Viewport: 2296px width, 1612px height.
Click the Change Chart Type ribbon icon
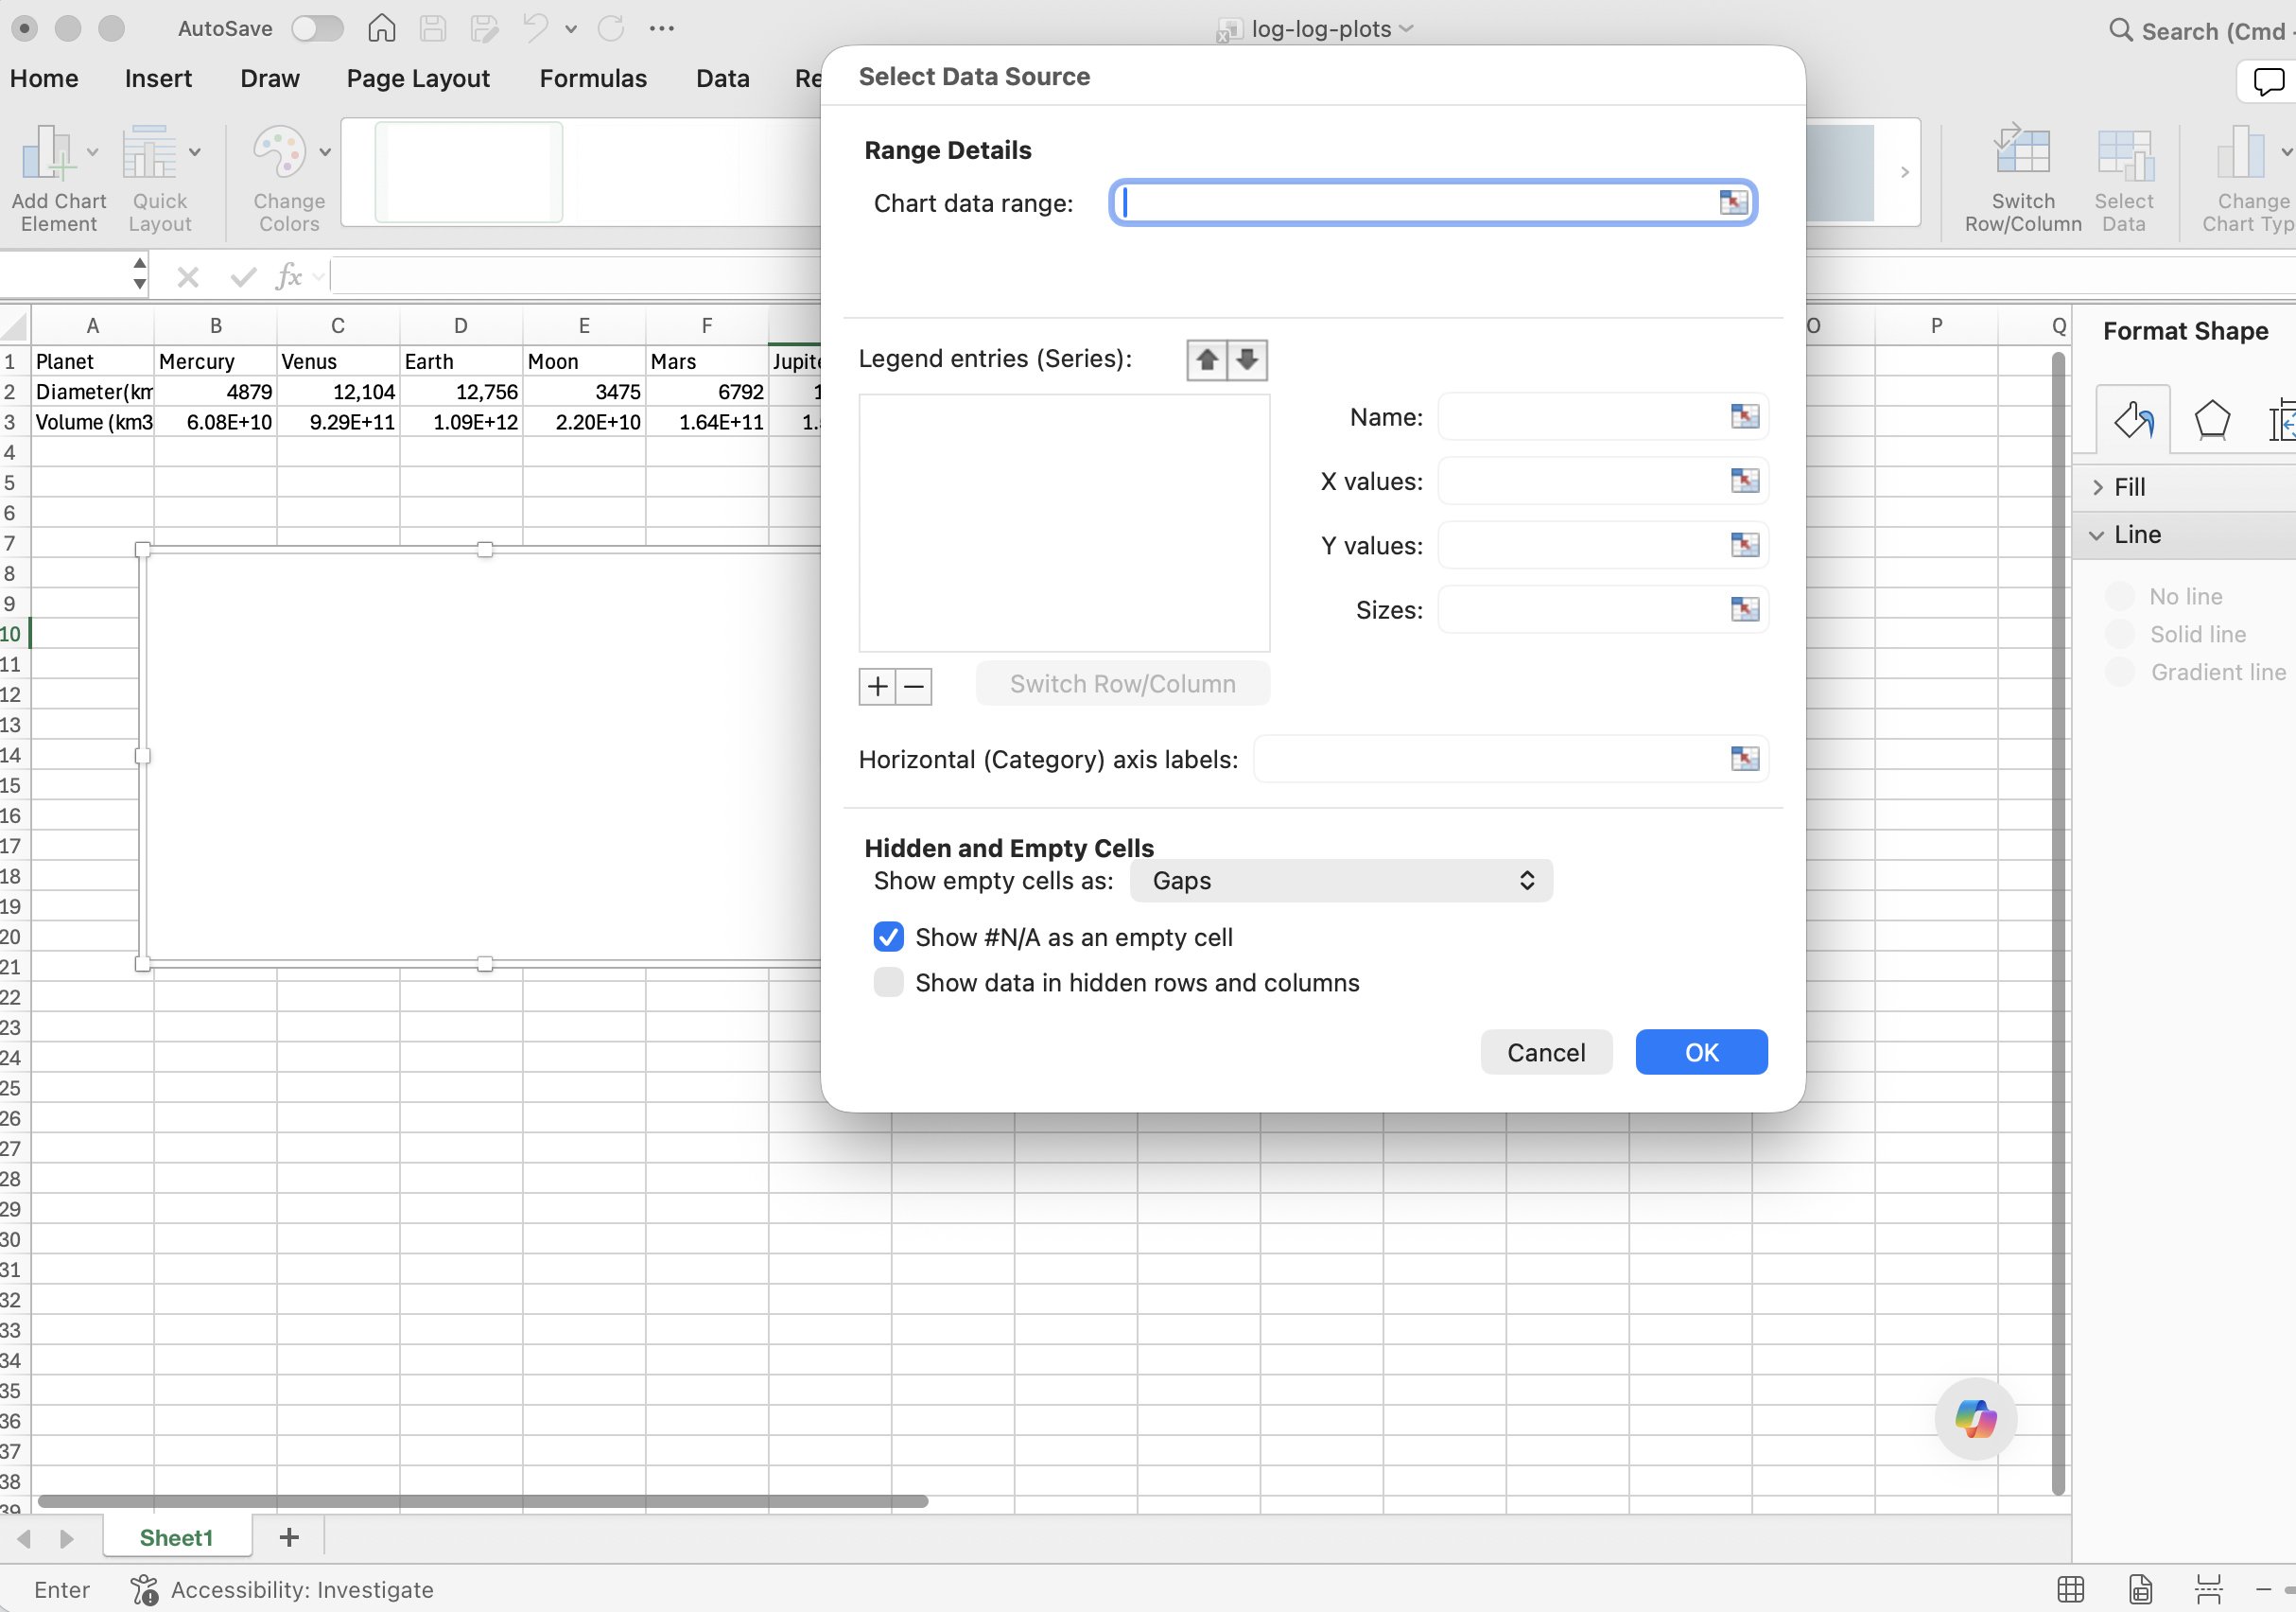(2240, 152)
